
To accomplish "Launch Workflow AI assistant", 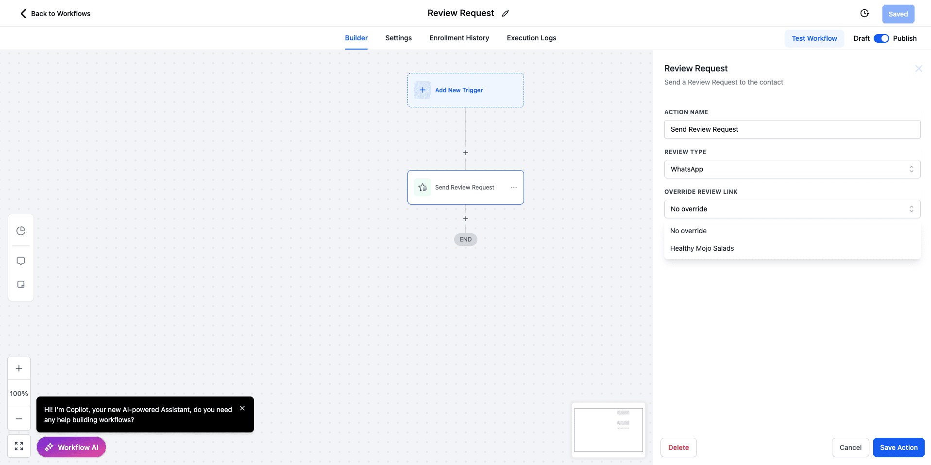I will 71,447.
